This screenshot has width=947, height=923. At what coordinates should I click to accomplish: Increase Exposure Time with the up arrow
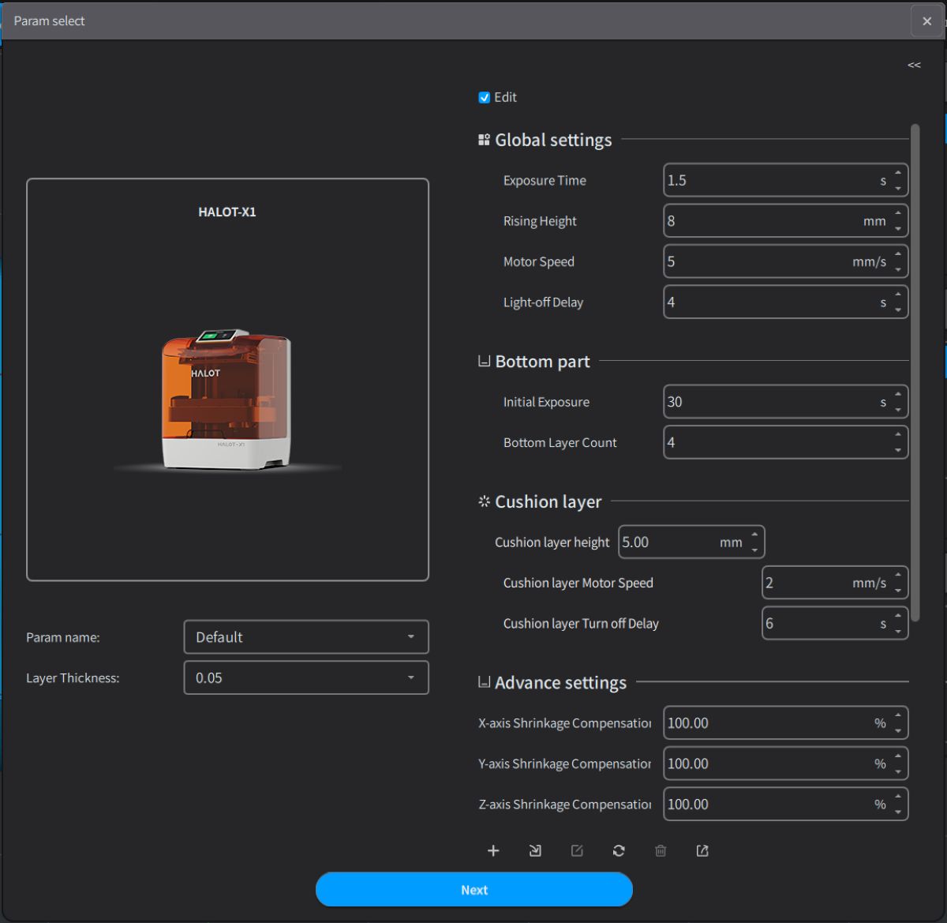898,173
